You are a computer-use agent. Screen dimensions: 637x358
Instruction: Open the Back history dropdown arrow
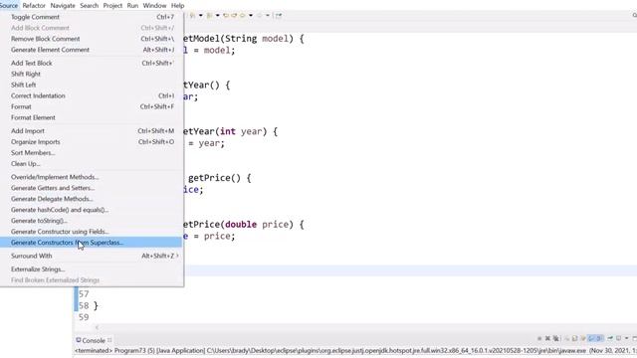pyautogui.click(x=251, y=16)
